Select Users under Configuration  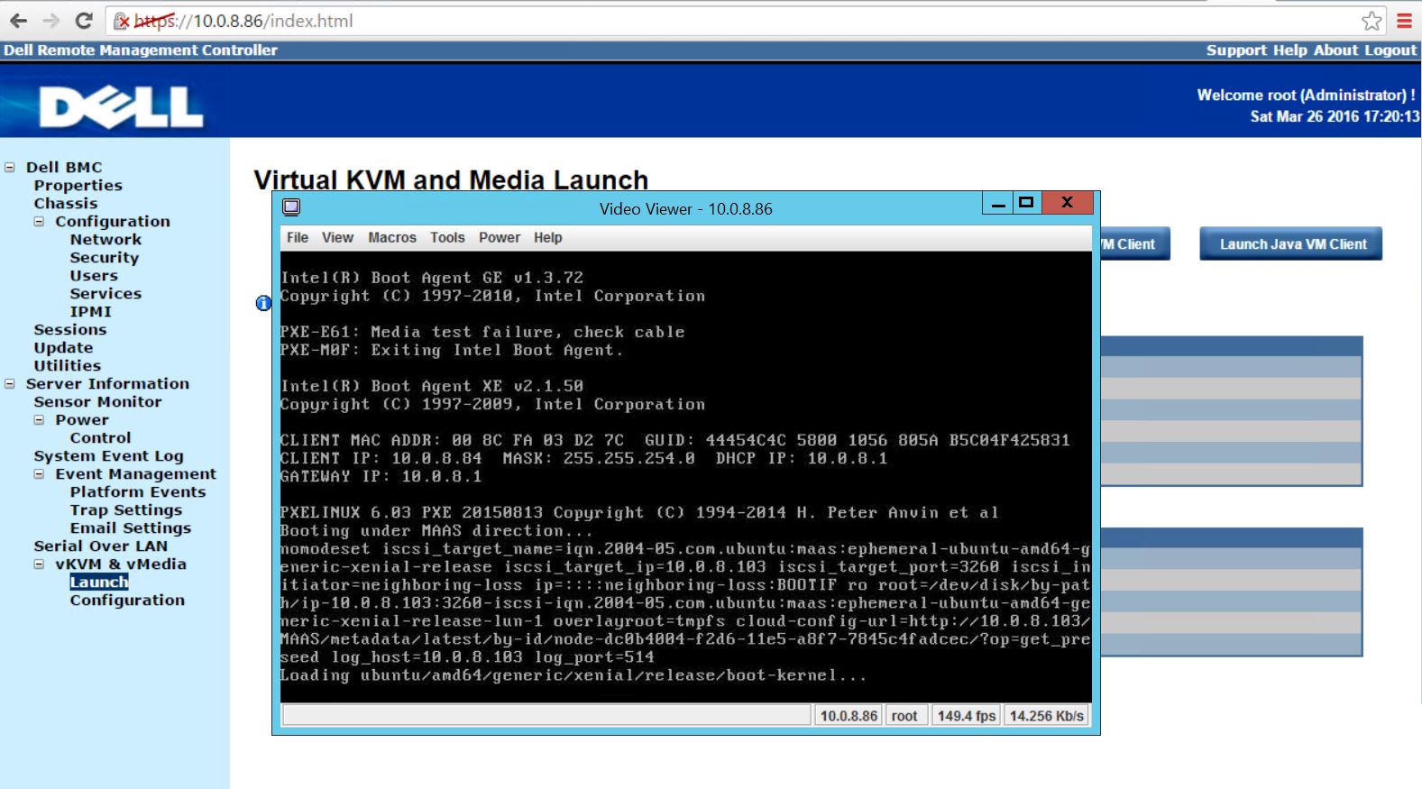tap(94, 275)
